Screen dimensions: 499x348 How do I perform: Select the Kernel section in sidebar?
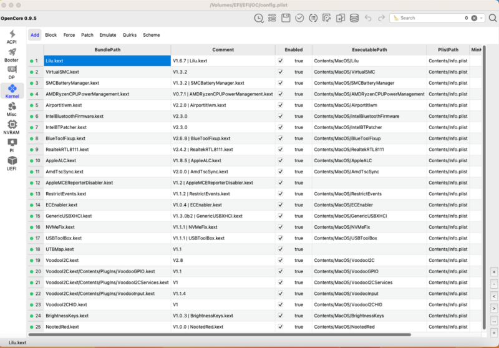click(12, 91)
